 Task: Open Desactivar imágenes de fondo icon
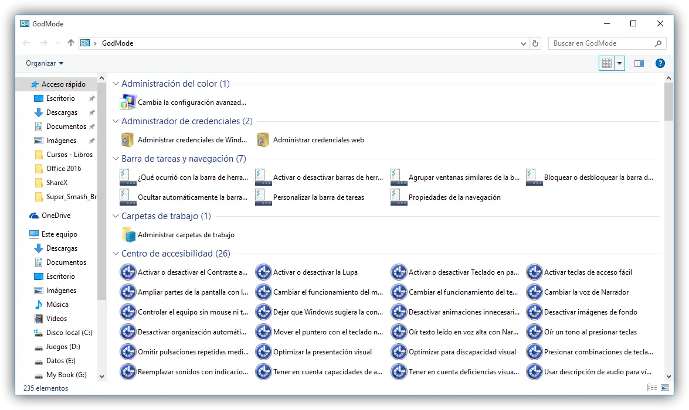point(534,312)
